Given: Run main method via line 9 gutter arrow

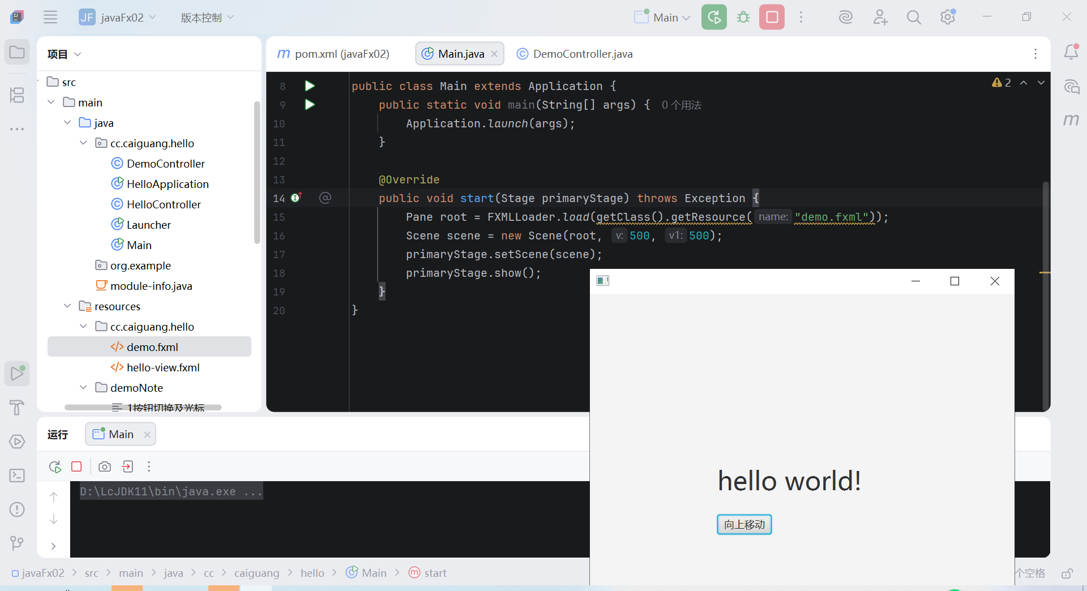Looking at the screenshot, I should (310, 105).
